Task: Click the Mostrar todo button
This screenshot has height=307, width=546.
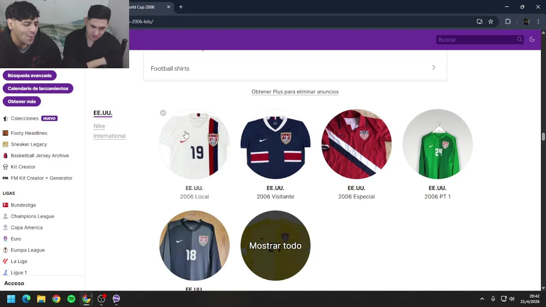Action: (276, 246)
